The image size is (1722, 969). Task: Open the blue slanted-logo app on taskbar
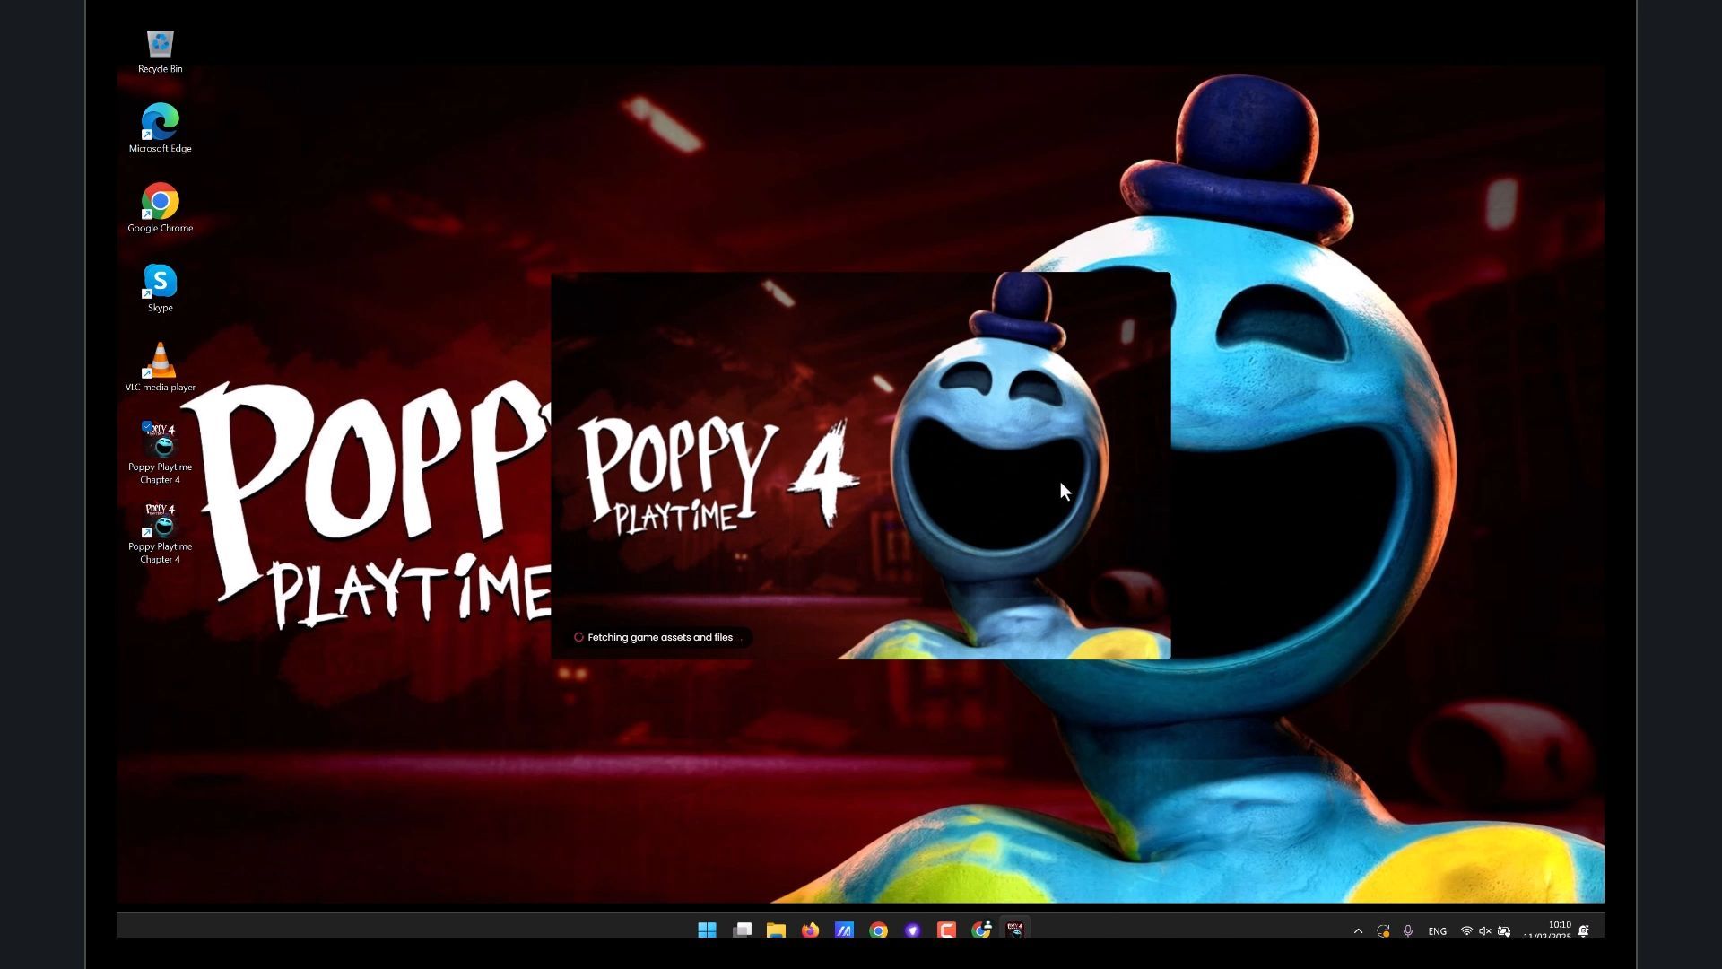click(x=844, y=930)
